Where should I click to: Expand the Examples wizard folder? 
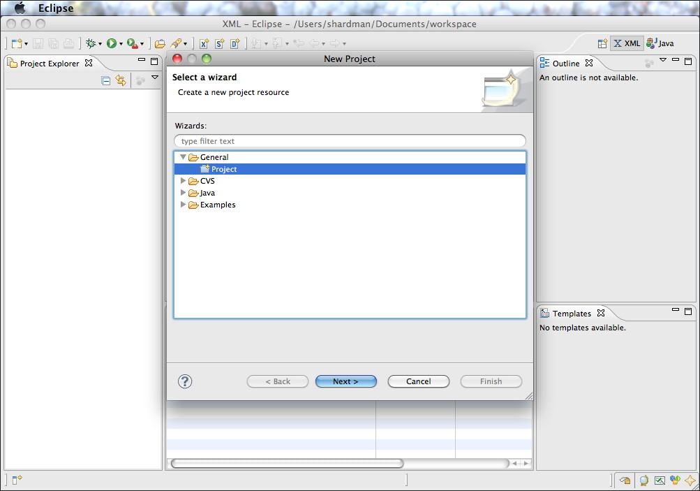(183, 204)
